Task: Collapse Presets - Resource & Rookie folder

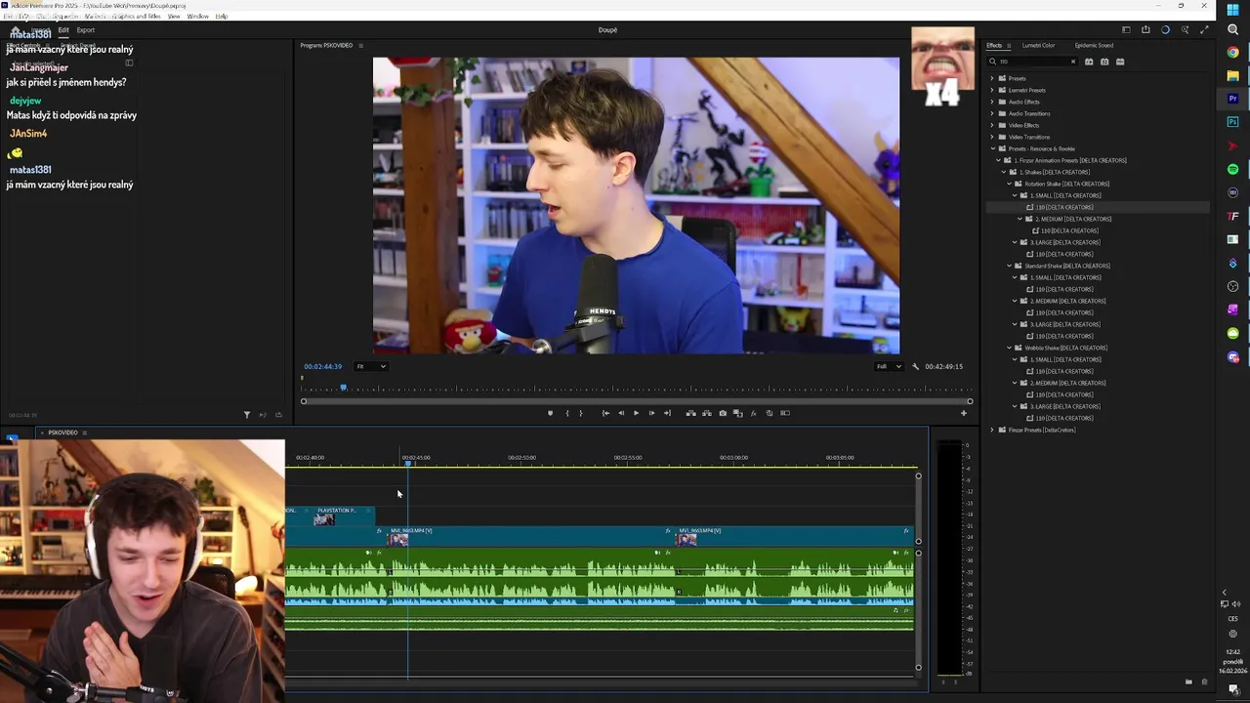Action: click(x=992, y=148)
